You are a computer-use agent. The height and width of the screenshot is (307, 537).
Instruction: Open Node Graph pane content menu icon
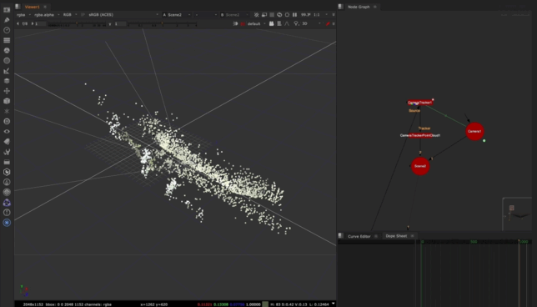click(x=341, y=7)
